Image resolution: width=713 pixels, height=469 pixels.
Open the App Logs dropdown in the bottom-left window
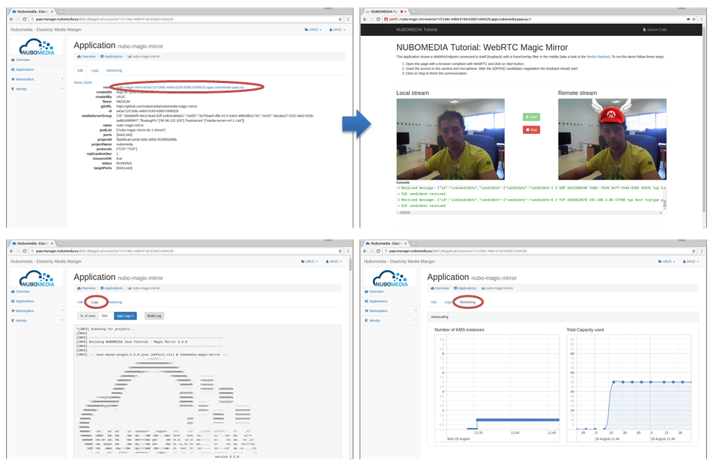(125, 316)
